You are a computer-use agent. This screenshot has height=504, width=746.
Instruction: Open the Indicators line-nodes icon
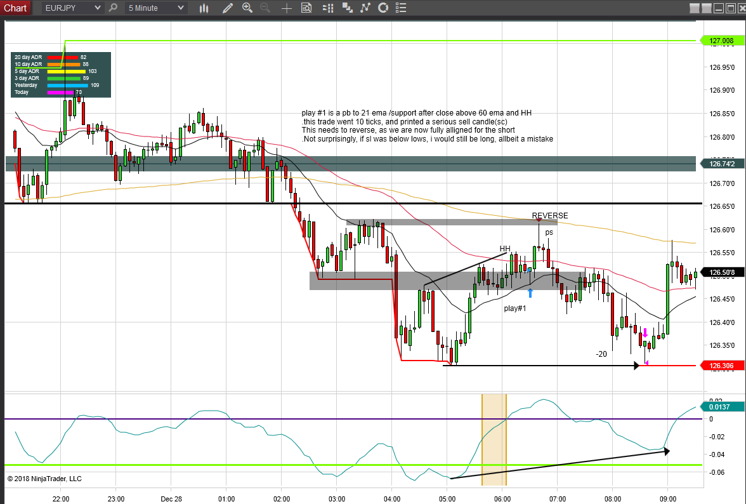pyautogui.click(x=365, y=8)
